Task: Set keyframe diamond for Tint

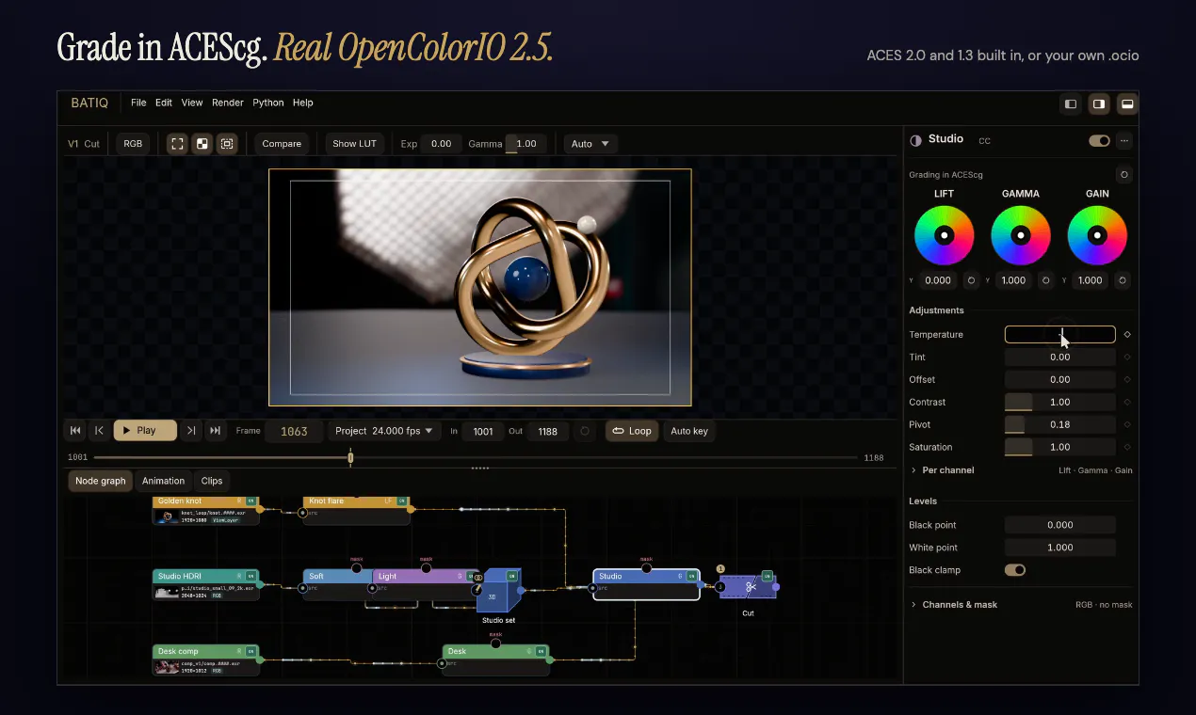Action: click(x=1127, y=357)
